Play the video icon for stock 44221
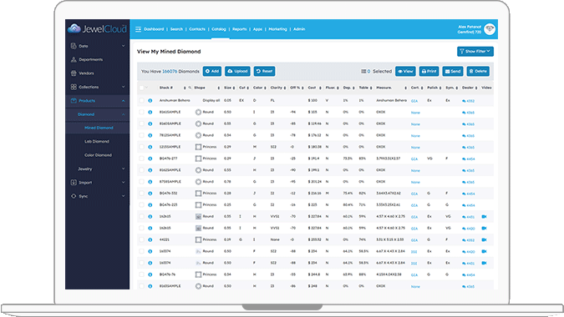The height and width of the screenshot is (317, 564). tap(484, 239)
